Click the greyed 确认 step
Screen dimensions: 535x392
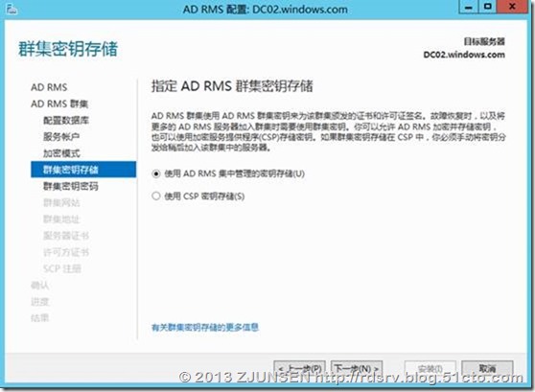coord(40,285)
